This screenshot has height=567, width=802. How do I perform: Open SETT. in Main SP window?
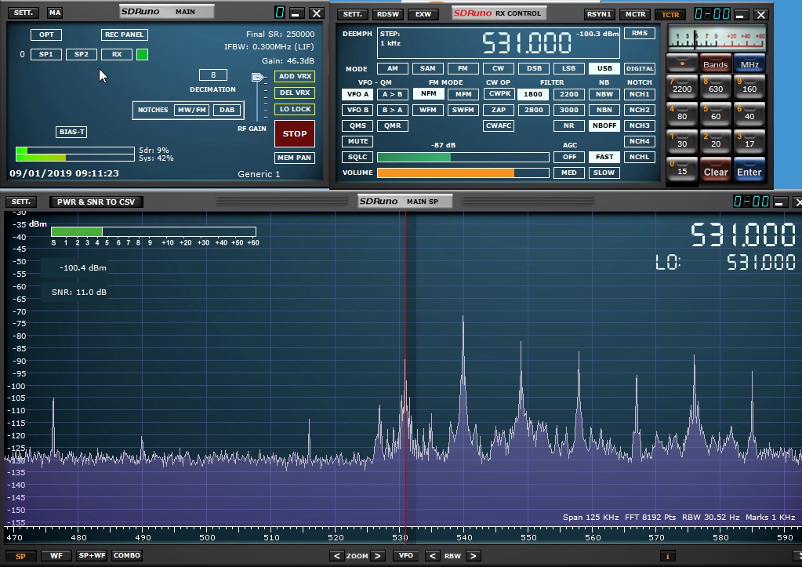(x=21, y=202)
